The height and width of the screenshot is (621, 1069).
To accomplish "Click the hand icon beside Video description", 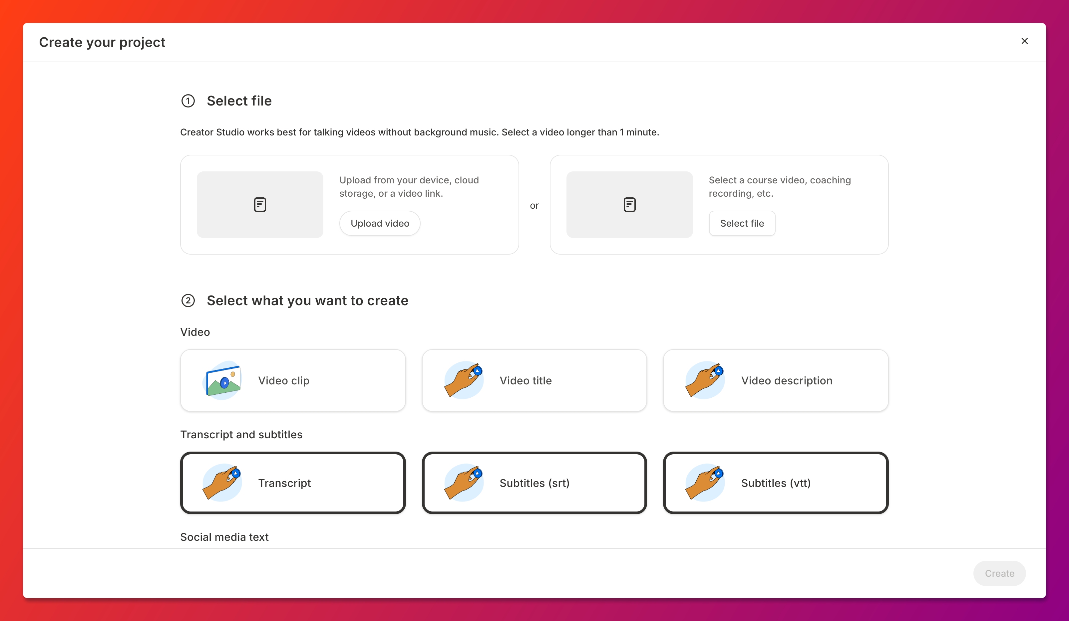I will (705, 380).
